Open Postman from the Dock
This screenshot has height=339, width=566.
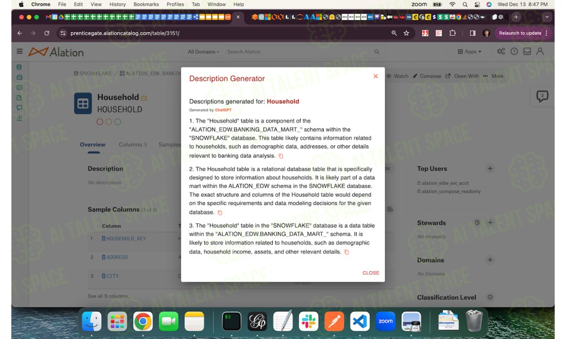(x=335, y=321)
